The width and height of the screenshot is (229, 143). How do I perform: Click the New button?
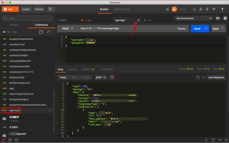[x=8, y=9]
